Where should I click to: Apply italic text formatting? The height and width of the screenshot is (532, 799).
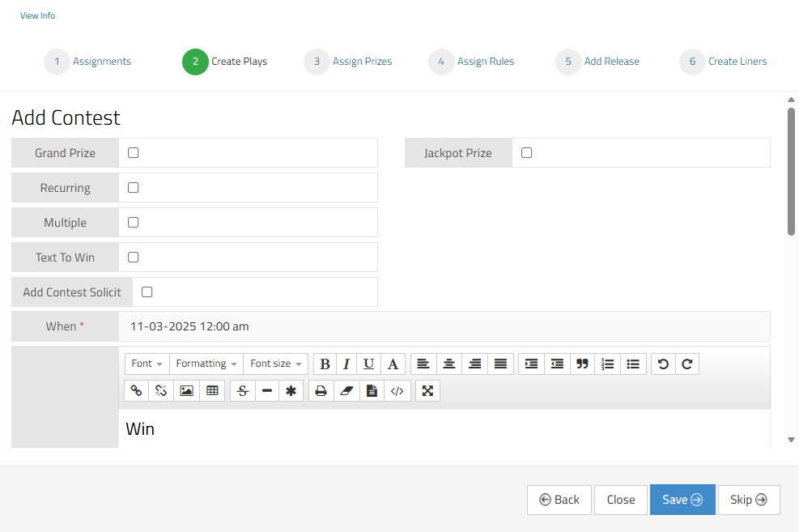(x=346, y=364)
